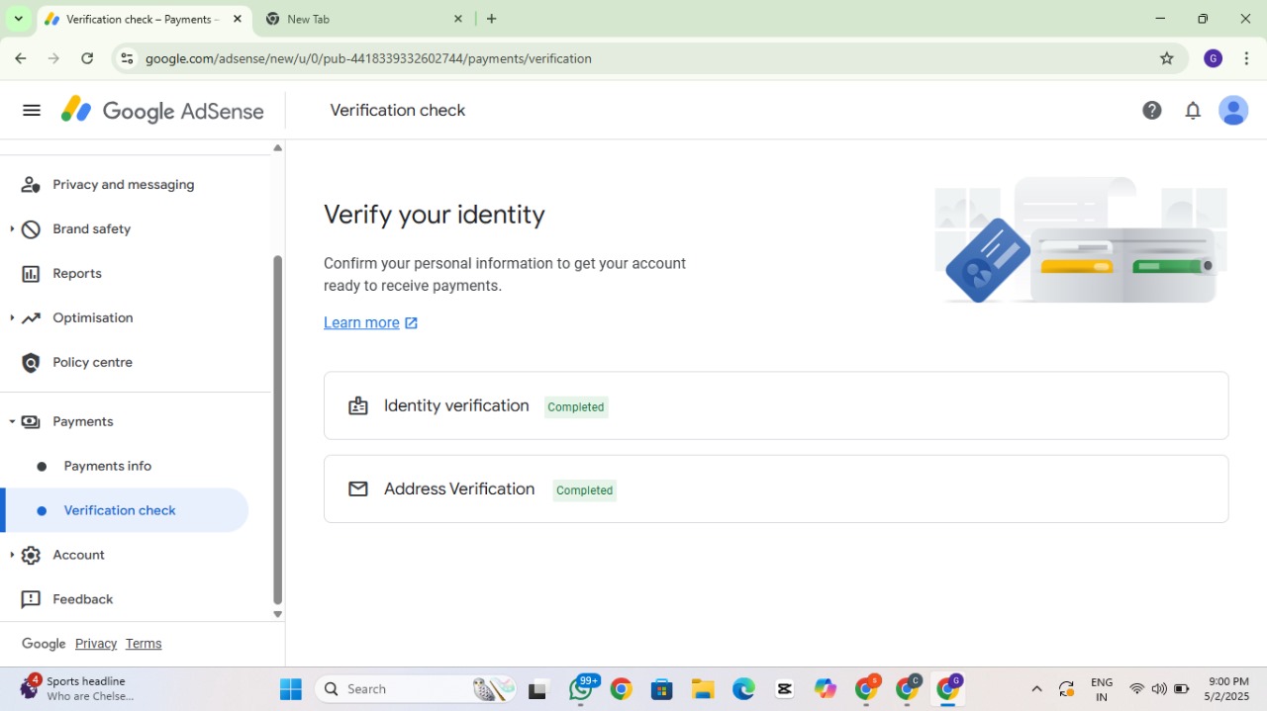Open Microsoft Edge from the taskbar
Viewport: 1267px width, 711px height.
743,689
